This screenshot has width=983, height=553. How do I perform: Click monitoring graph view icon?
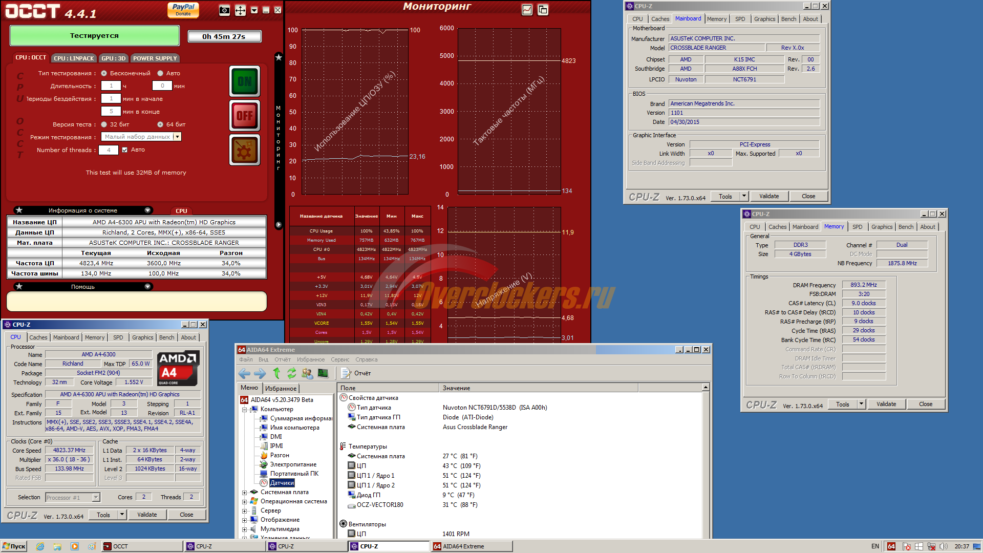coord(527,10)
